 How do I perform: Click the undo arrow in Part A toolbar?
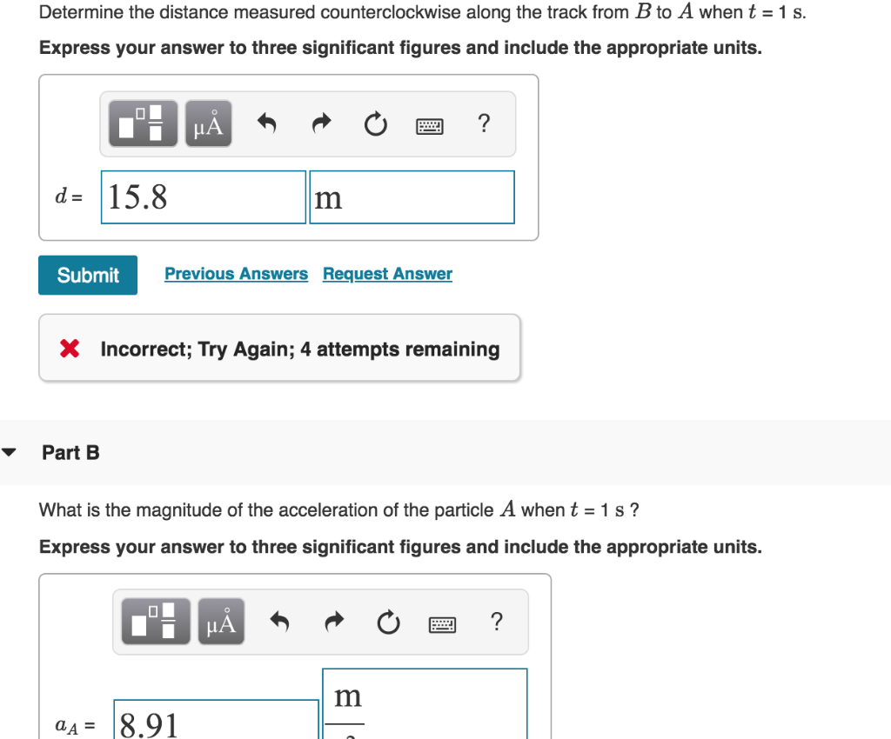click(x=265, y=123)
